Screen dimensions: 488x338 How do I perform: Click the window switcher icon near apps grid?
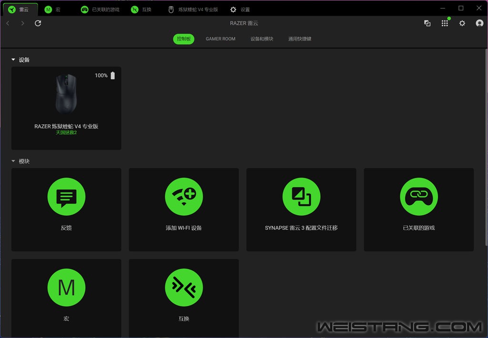click(427, 23)
